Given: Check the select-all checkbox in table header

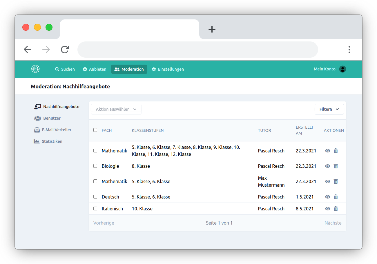Looking at the screenshot, I should click(95, 130).
